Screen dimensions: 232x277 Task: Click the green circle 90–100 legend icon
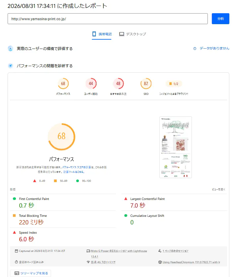[x=78, y=181]
